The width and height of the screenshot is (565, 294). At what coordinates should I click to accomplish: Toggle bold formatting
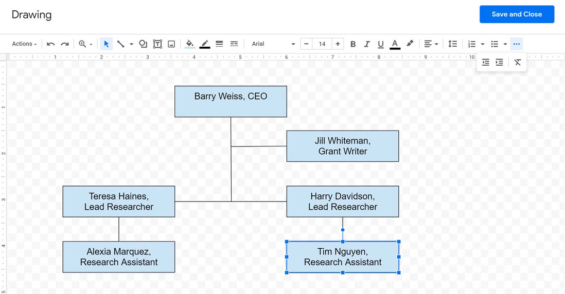click(352, 44)
